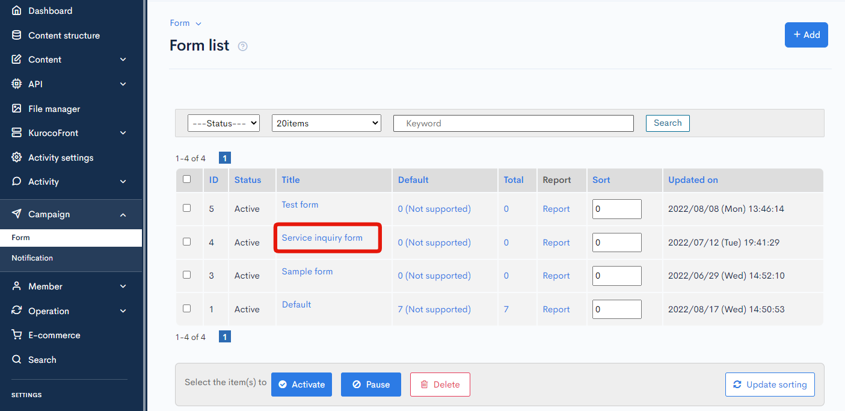Click the Keyword search field
Image resolution: width=845 pixels, height=411 pixels.
(514, 123)
